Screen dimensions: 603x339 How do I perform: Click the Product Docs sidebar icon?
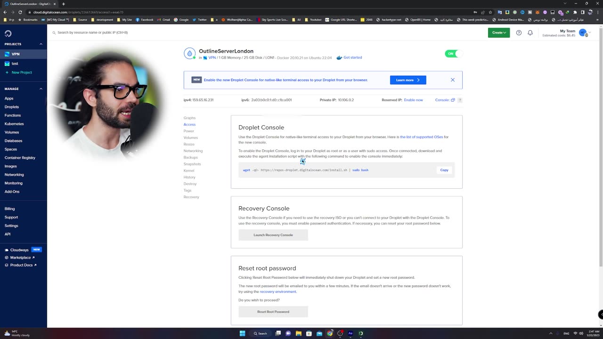(x=7, y=265)
